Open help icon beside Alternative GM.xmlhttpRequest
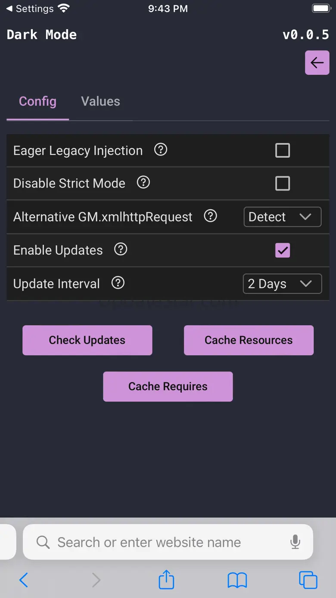 click(210, 216)
